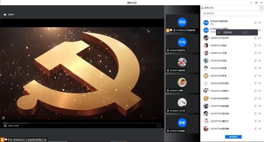Select 嘉豪 participant video tile

pos(182,122)
